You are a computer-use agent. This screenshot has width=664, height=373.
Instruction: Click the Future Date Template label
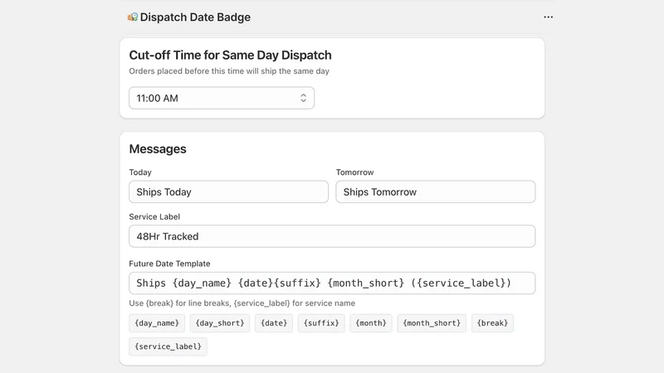pos(169,264)
